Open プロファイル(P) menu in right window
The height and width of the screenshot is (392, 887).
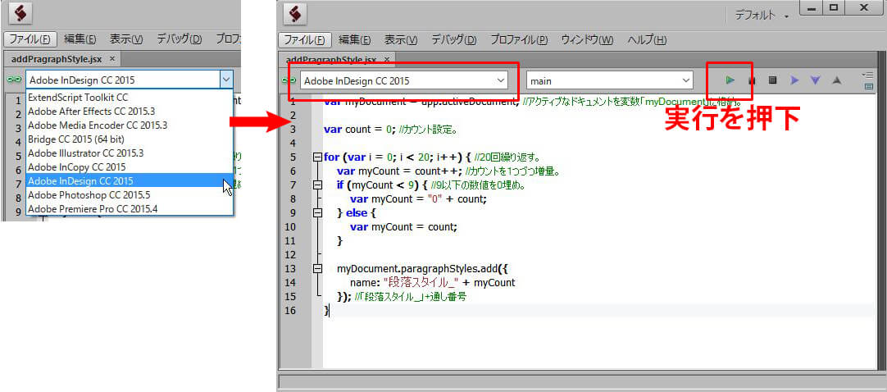point(519,40)
